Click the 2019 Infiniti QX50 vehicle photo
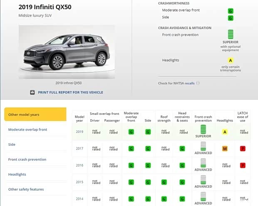Viewport: 258px width, 206px height. click(67, 51)
